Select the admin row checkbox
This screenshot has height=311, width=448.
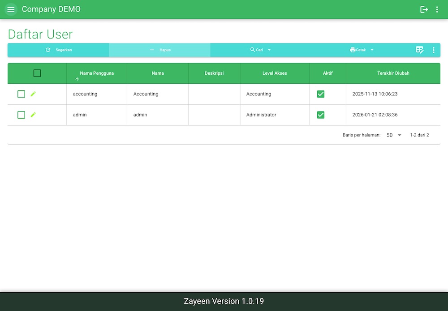tap(21, 115)
